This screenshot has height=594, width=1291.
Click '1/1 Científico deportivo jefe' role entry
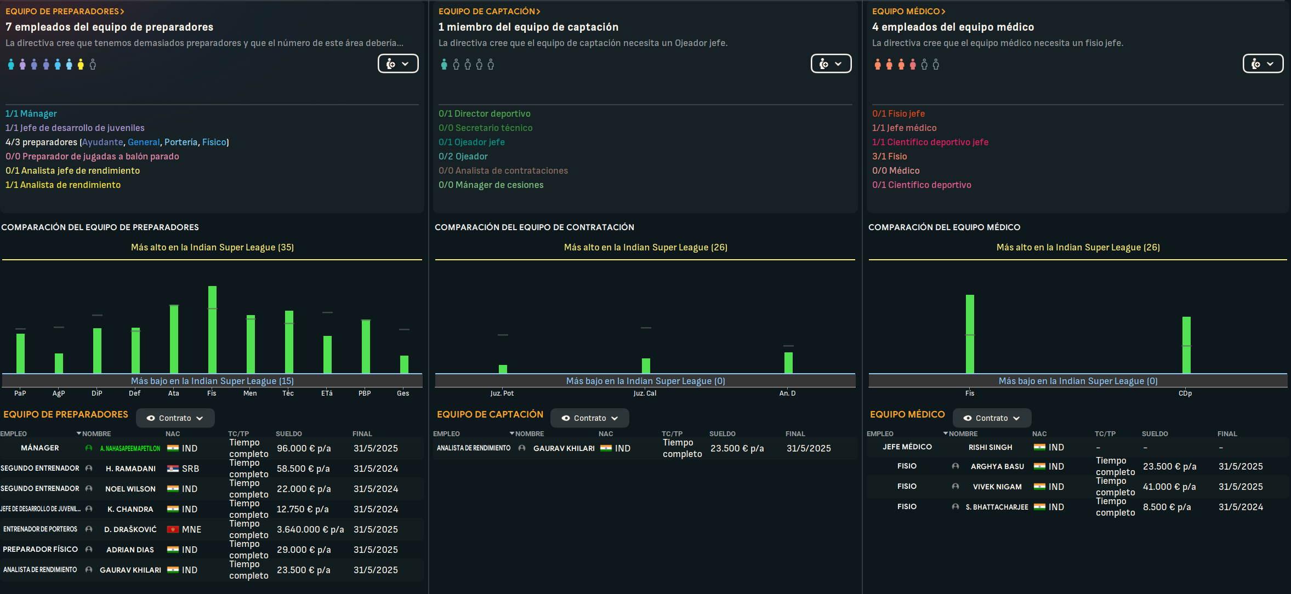[x=930, y=142]
